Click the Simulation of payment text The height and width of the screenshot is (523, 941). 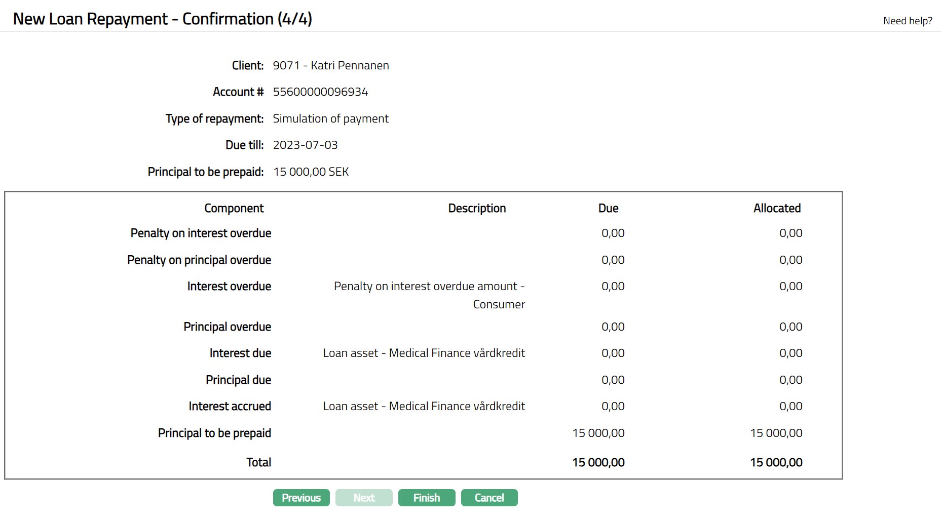330,118
